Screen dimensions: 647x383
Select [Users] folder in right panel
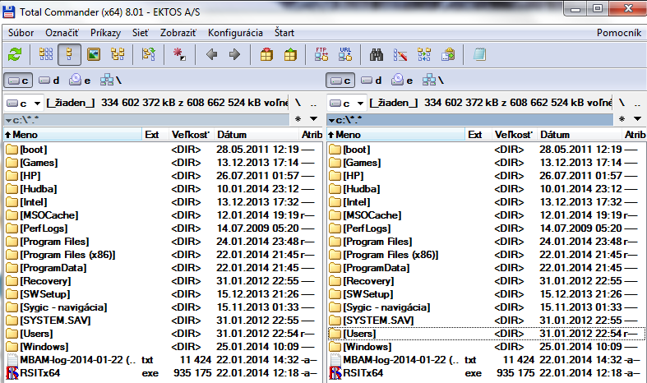487,334
